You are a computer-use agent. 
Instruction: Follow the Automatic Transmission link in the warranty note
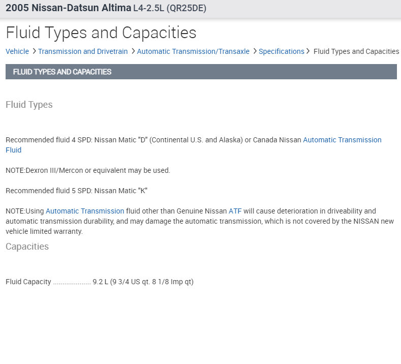coord(85,211)
